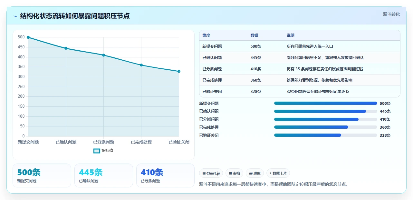Click the 410条 已分派问题 data card
The image size is (413, 200).
point(165,175)
